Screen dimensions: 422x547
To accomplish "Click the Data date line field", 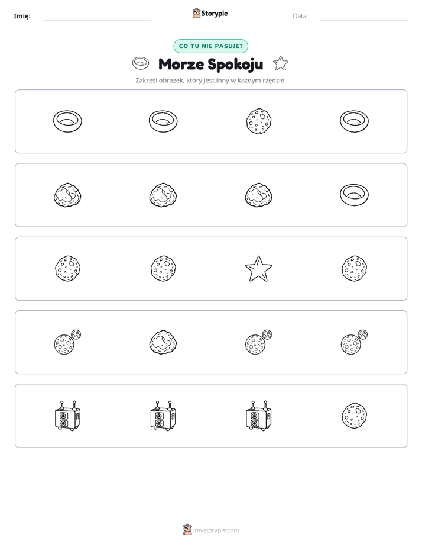I will [x=364, y=16].
